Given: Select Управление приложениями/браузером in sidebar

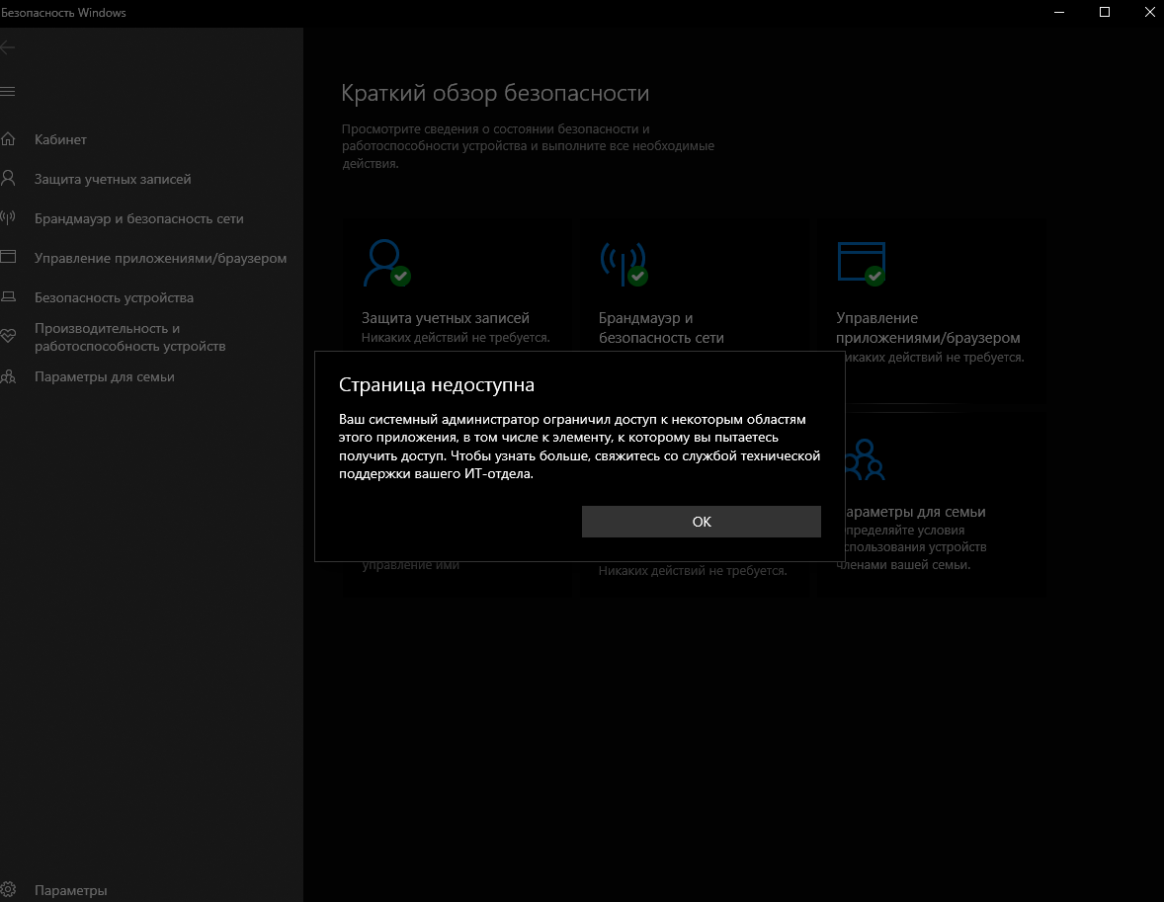Looking at the screenshot, I should click(x=160, y=258).
